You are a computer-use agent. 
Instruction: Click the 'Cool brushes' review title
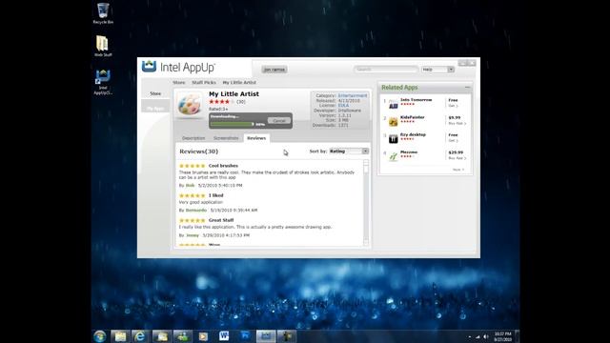[223, 166]
